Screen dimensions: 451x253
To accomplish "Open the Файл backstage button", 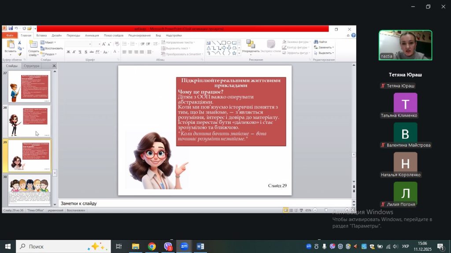I will coord(10,35).
